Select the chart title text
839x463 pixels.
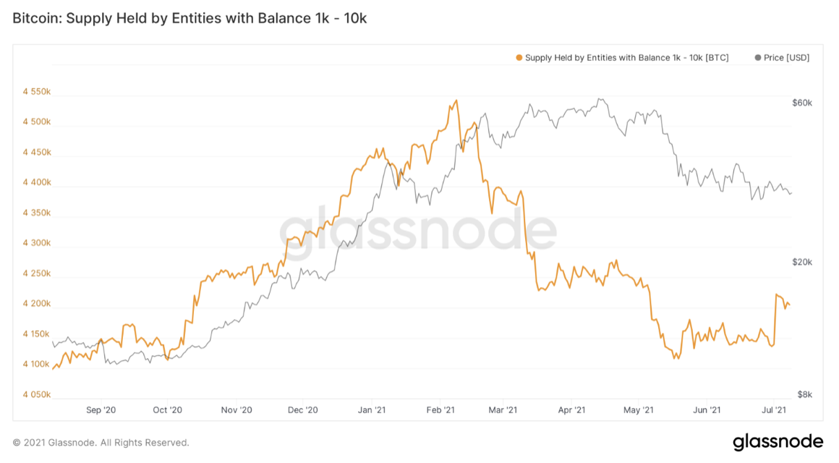189,18
